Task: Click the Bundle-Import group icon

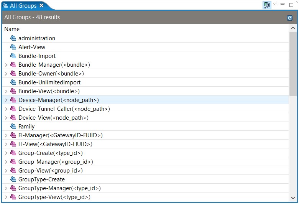Action: coord(13,56)
